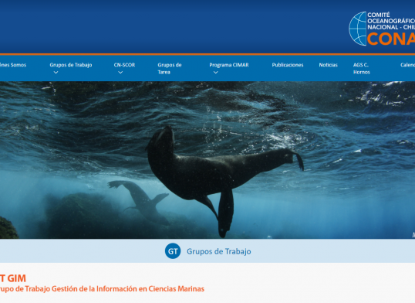
Task: Click the CN-SCOR menu label
Action: click(x=124, y=65)
